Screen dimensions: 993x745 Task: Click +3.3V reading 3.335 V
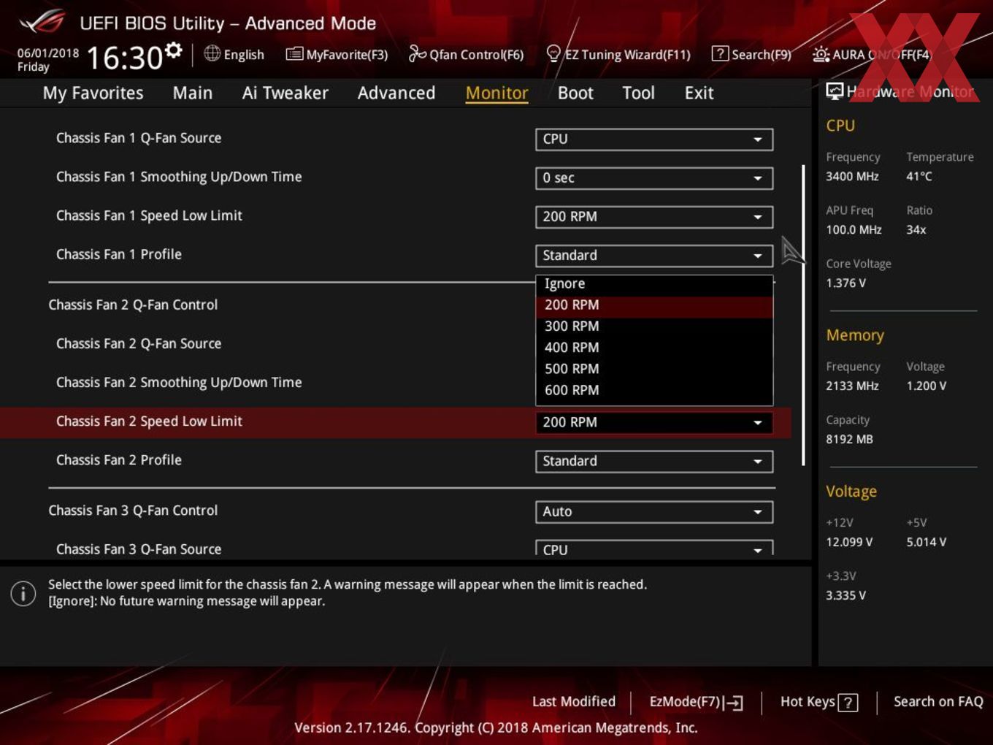pos(846,595)
